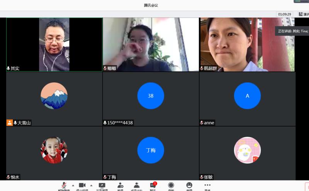Open the Chat icon with notification badge

point(153,186)
